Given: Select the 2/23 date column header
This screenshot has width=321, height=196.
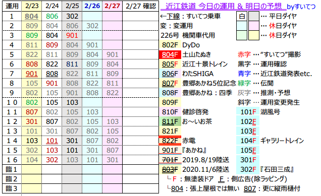Looking at the screenshot, I should pyautogui.click(x=32, y=7).
